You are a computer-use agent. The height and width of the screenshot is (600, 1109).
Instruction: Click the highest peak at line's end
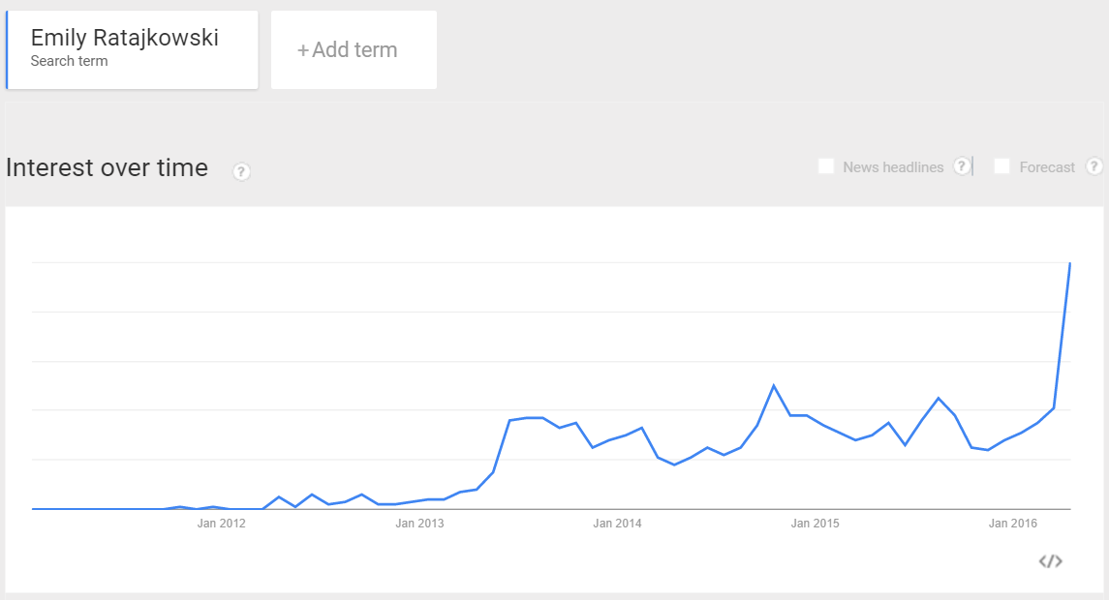(x=1070, y=263)
